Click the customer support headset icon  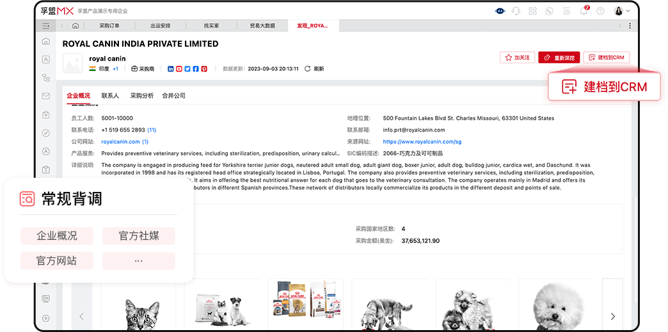[x=516, y=11]
